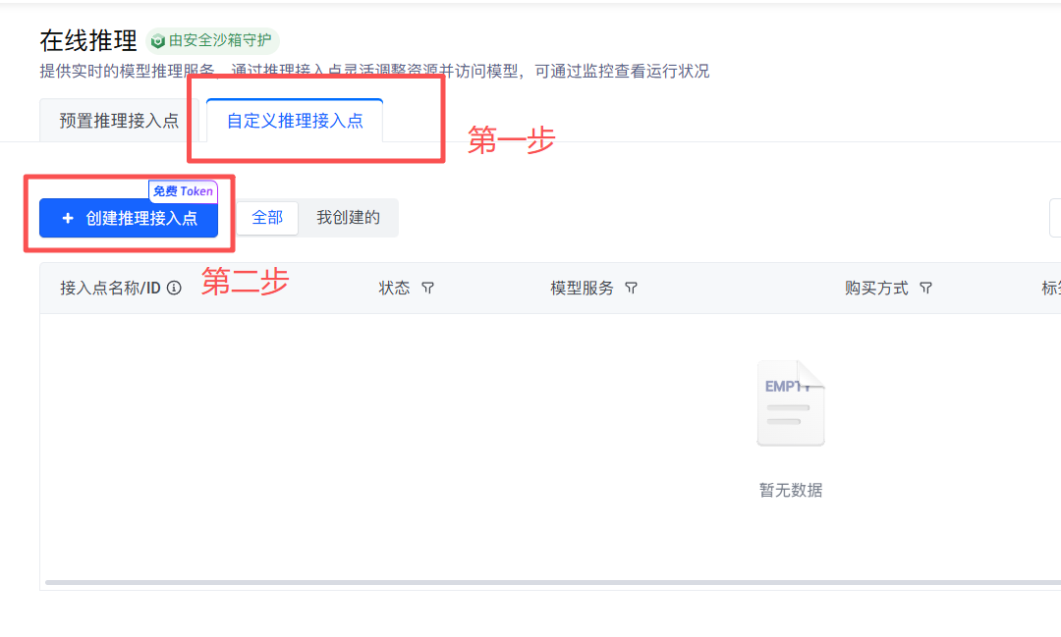Open the 购买方式 column filter dropdown

point(924,288)
